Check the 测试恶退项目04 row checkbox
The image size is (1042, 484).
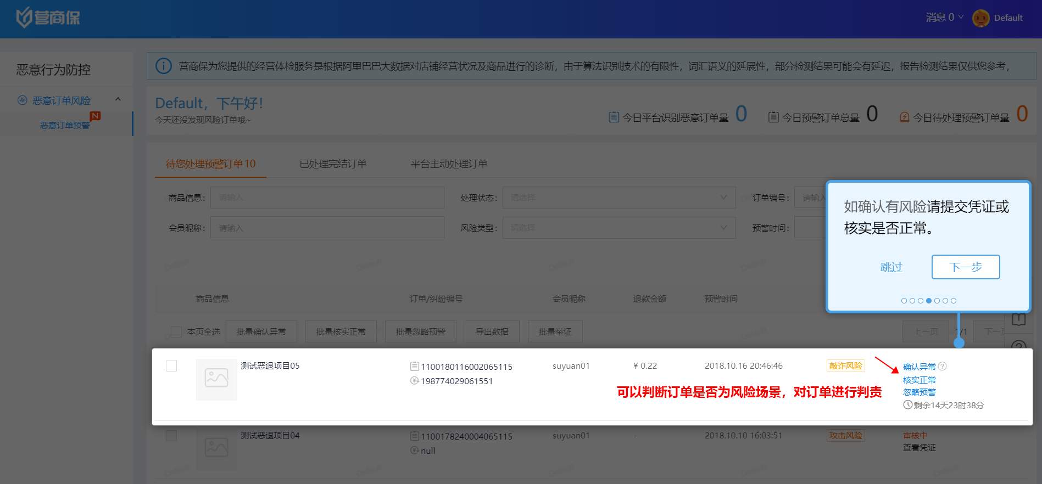[171, 436]
